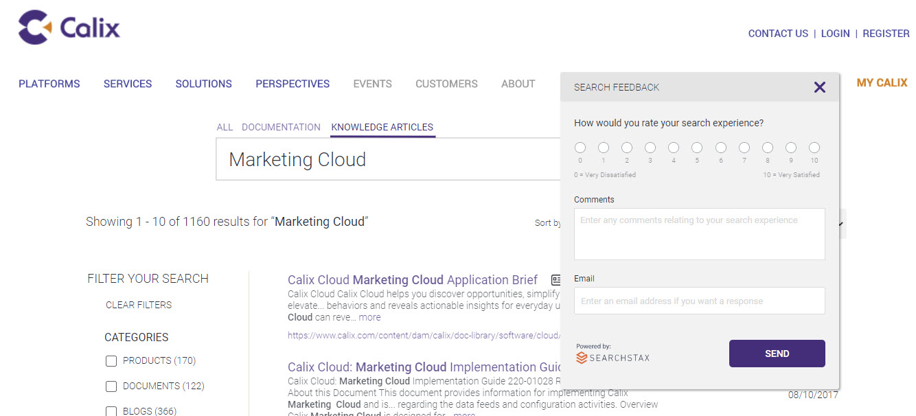Click the SEND feedback button
This screenshot has height=416, width=916.
pos(777,353)
